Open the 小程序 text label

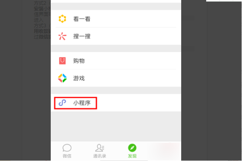[82, 103]
